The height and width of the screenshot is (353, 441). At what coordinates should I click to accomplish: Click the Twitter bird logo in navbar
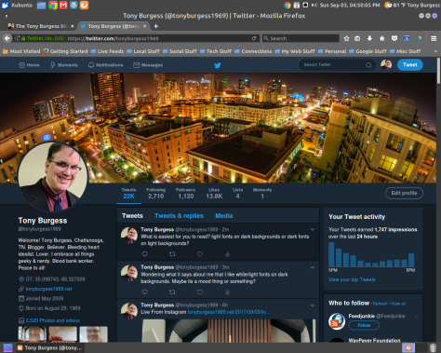[218, 65]
